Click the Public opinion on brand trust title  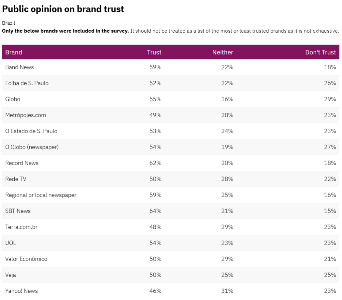coord(63,9)
